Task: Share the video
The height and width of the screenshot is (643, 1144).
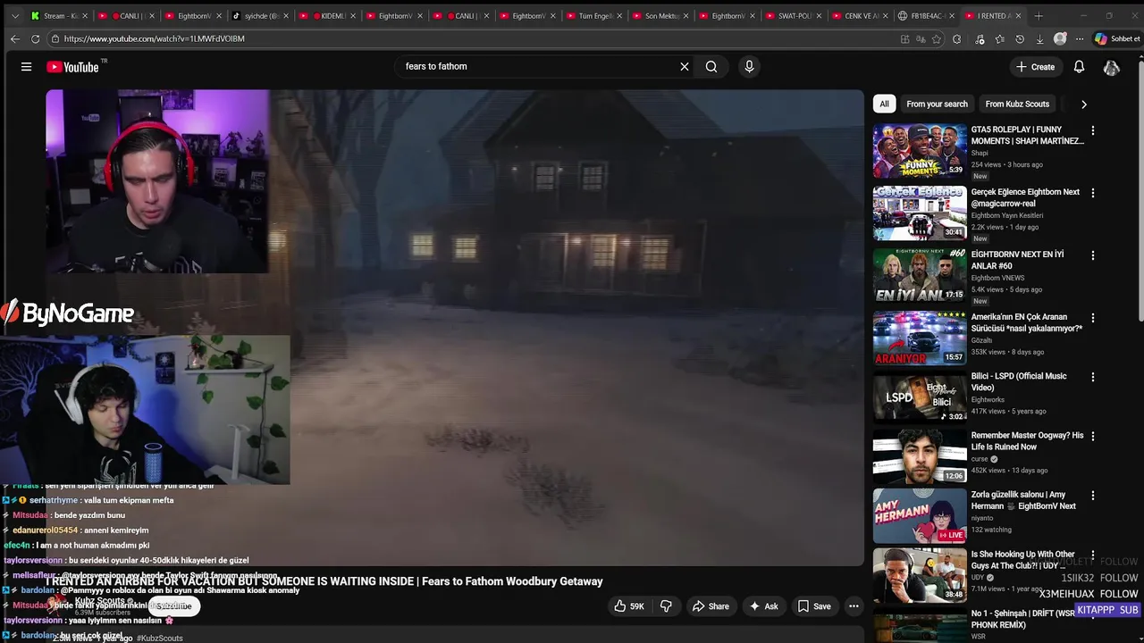Action: [711, 606]
